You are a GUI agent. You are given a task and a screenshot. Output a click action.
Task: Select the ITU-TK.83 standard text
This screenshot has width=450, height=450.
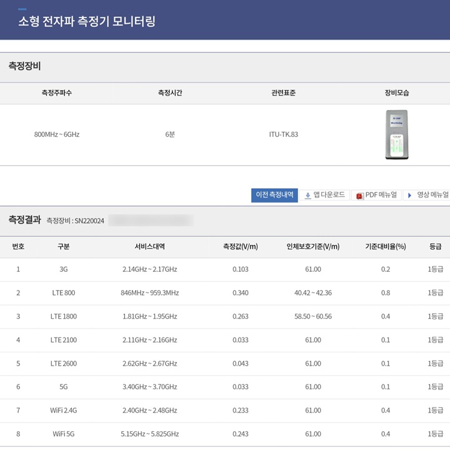283,134
